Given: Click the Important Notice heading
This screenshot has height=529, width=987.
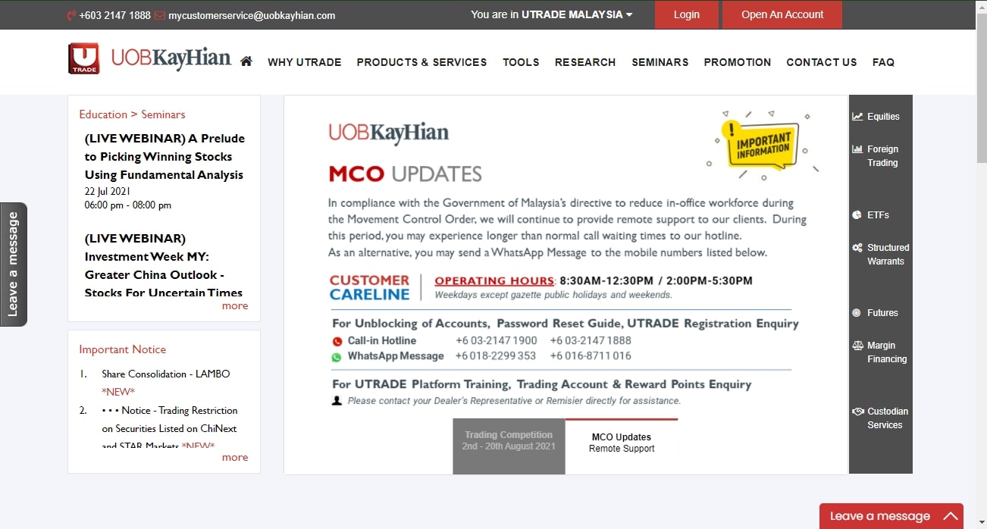Looking at the screenshot, I should (x=123, y=349).
